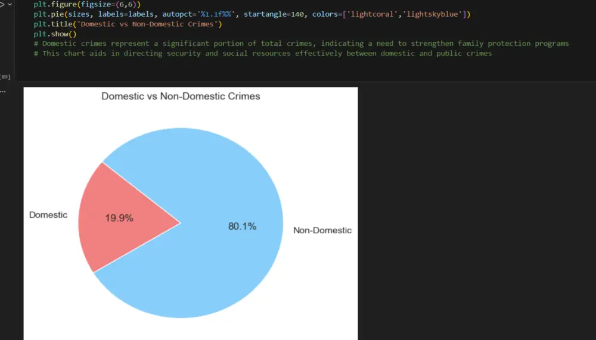Viewport: 596px width, 340px height.
Task: Click comment starting '# Domestic crimes represent'
Action: tap(301, 43)
